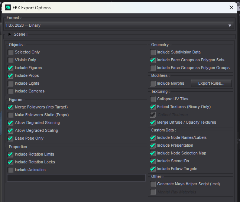The image size is (240, 202).
Task: Uncheck Include Presentation
Action: click(153, 146)
